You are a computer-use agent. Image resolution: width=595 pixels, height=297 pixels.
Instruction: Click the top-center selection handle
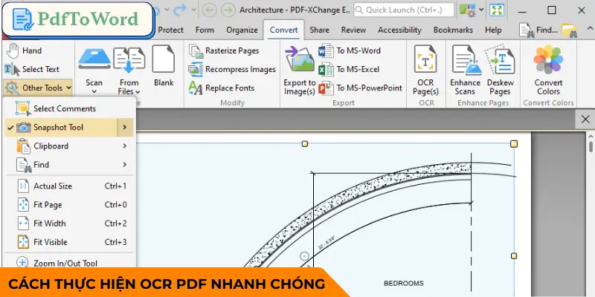pyautogui.click(x=304, y=144)
